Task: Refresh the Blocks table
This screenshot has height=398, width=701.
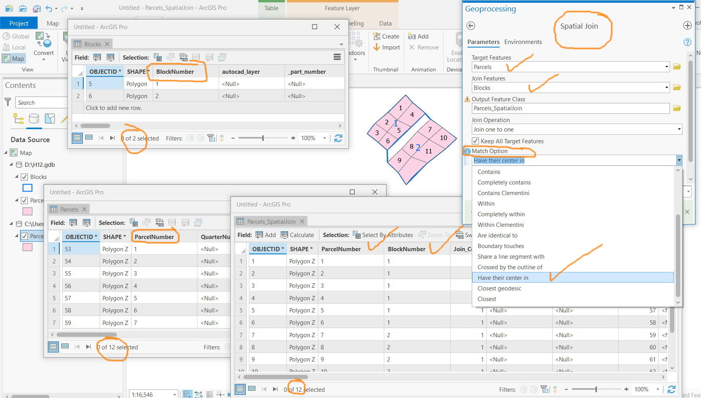Action: point(338,138)
